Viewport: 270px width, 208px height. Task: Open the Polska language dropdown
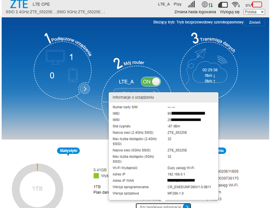254,12
